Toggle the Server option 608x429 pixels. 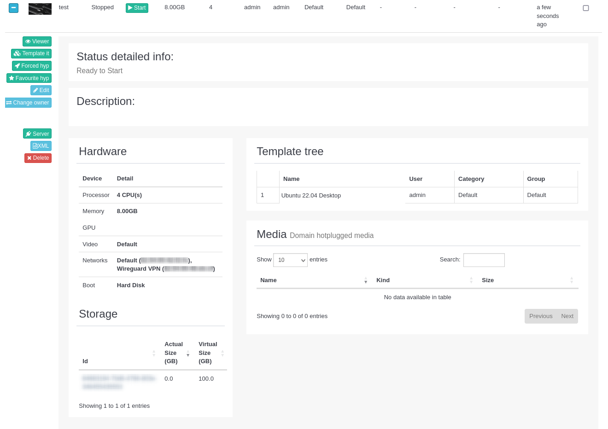point(37,133)
